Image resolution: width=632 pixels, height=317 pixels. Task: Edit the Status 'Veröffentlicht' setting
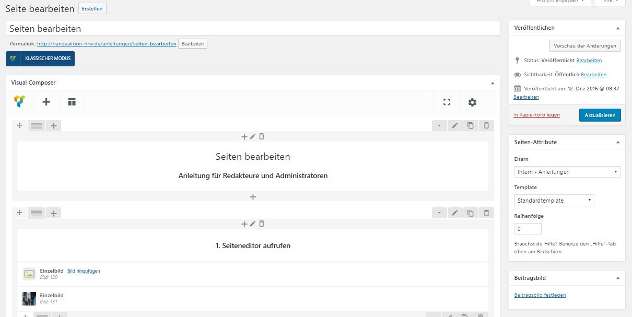(589, 61)
